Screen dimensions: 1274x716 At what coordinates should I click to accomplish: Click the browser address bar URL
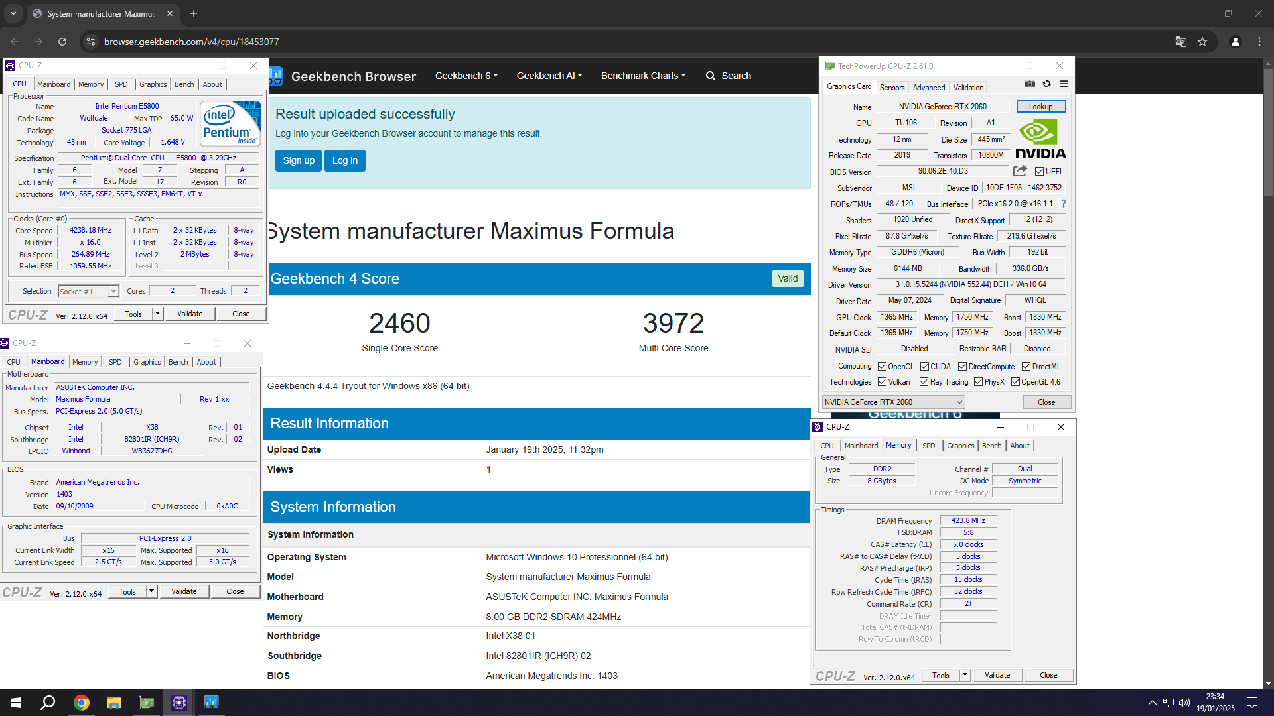(x=191, y=42)
